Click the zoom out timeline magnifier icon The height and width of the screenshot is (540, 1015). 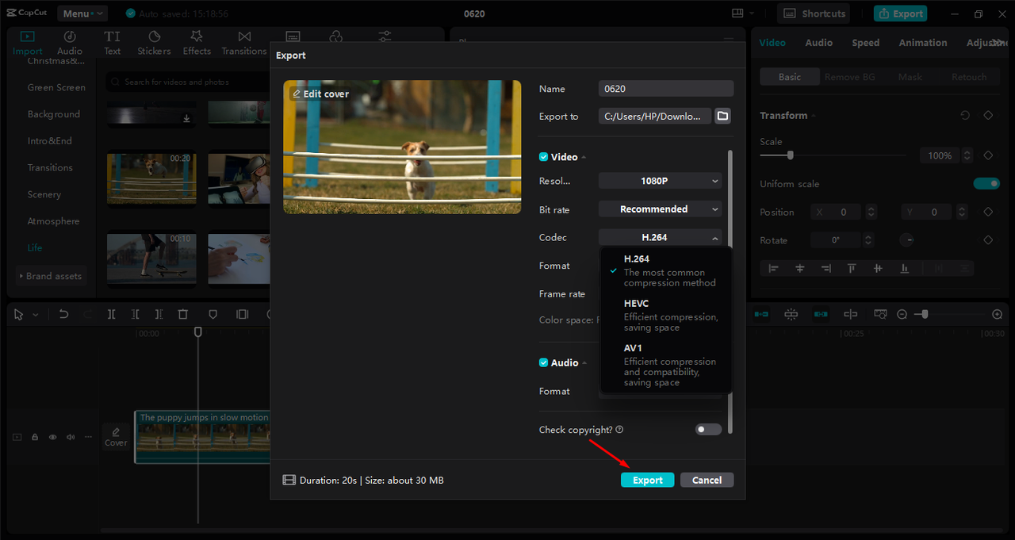[x=902, y=314]
